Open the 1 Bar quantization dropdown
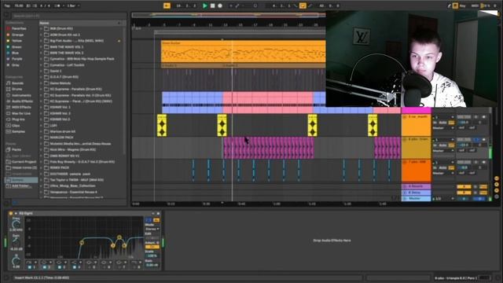Viewport: 503px width, 283px height. tap(73, 6)
